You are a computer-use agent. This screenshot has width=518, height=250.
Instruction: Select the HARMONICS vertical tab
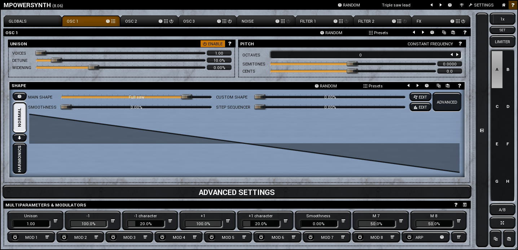[19, 158]
